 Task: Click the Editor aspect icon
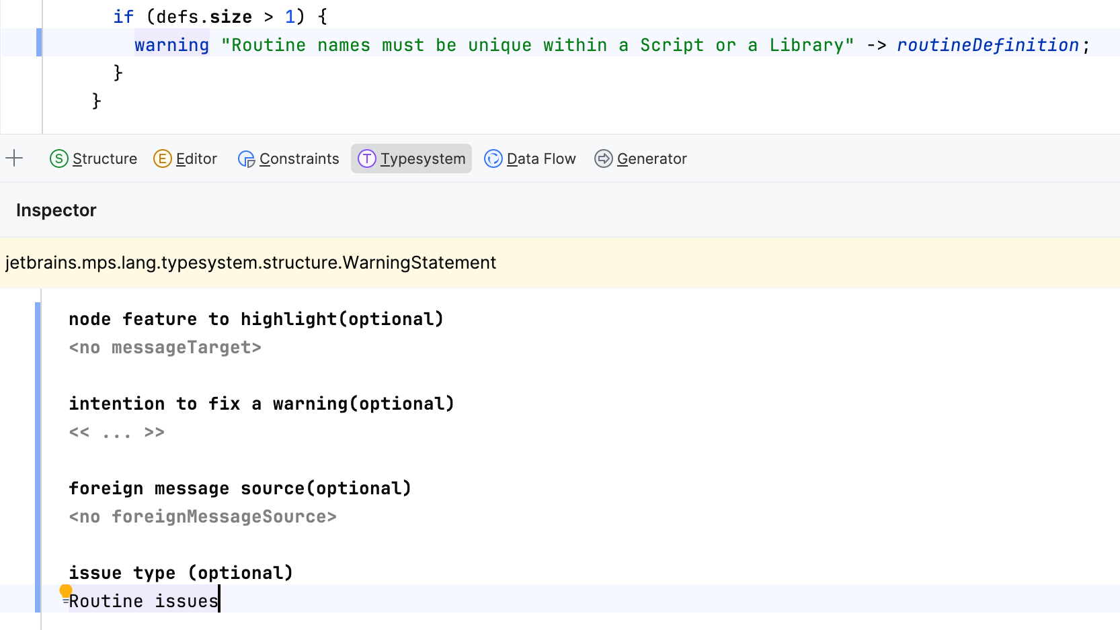point(162,159)
